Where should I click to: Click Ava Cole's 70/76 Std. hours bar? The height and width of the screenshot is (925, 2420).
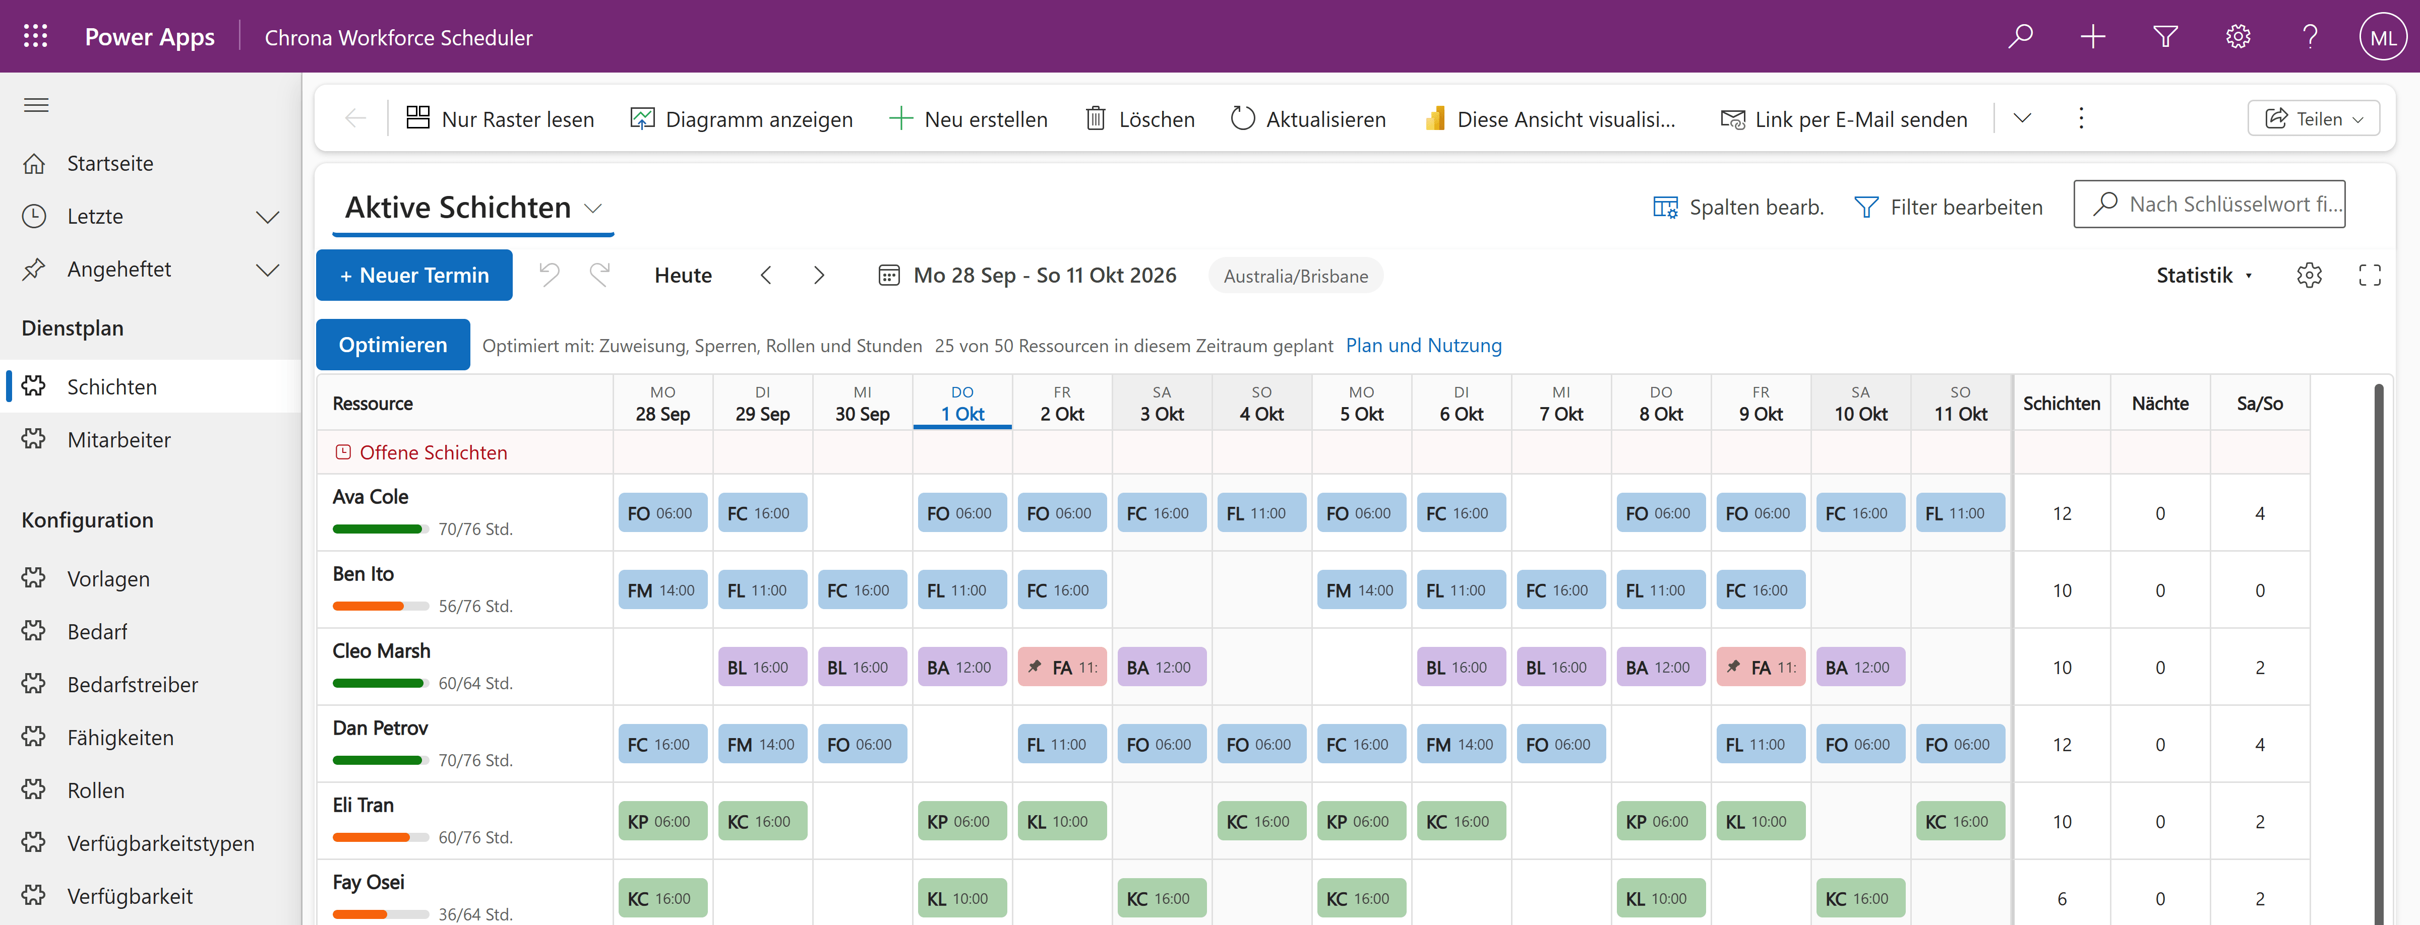tap(381, 528)
